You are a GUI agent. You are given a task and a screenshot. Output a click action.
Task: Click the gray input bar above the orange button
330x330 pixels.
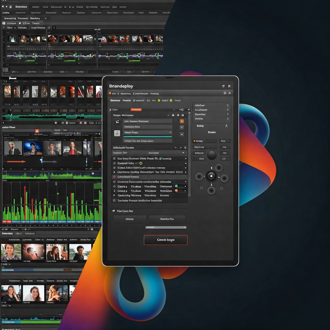tap(166, 227)
